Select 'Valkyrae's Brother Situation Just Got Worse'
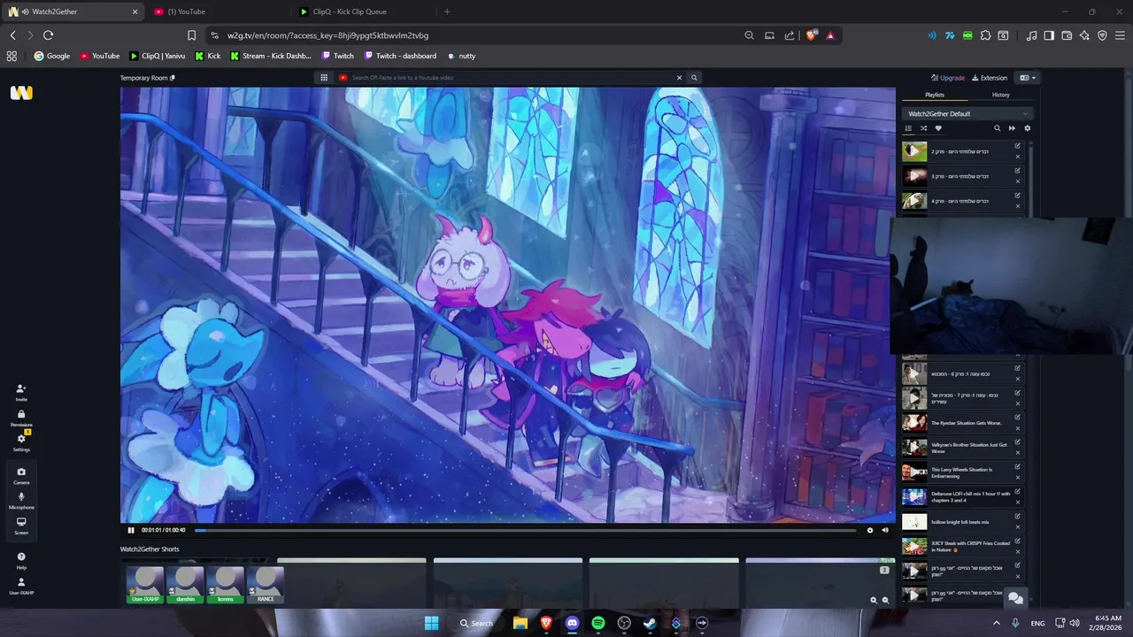 click(x=968, y=448)
